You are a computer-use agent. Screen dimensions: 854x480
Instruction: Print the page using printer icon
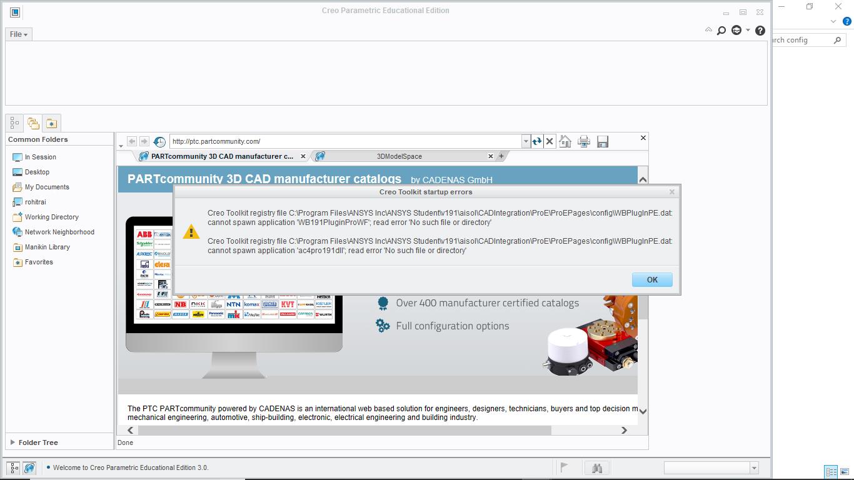click(x=584, y=141)
